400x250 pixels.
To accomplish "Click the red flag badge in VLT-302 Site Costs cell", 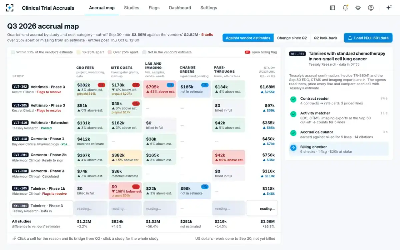I will pyautogui.click(x=136, y=85).
